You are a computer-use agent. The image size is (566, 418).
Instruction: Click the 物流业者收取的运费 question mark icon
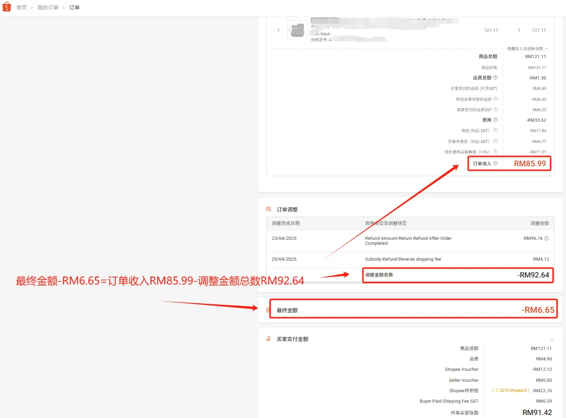pos(495,98)
